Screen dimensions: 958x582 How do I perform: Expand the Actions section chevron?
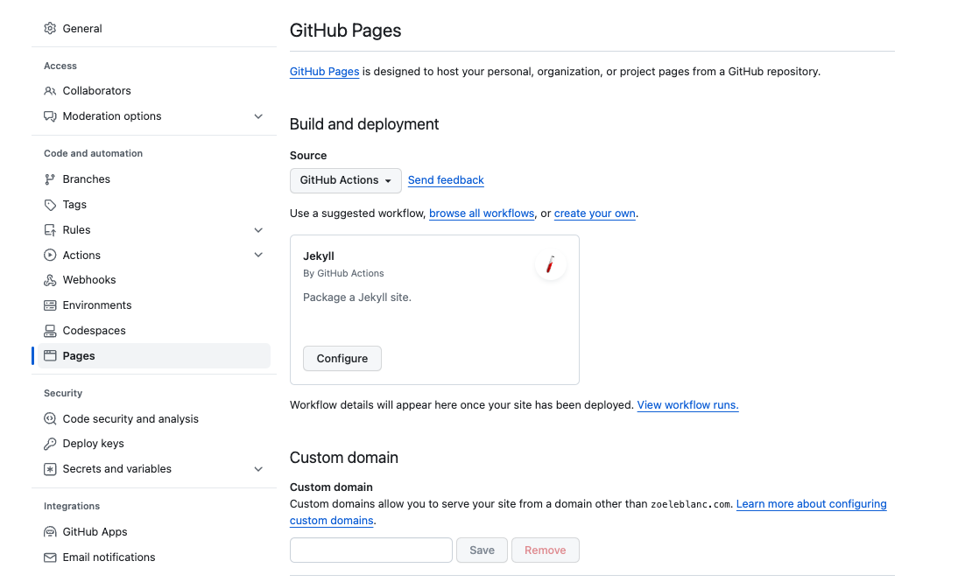coord(258,256)
